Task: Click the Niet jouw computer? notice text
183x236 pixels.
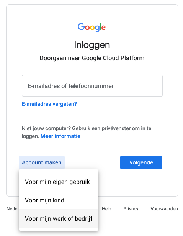Action: (87, 132)
